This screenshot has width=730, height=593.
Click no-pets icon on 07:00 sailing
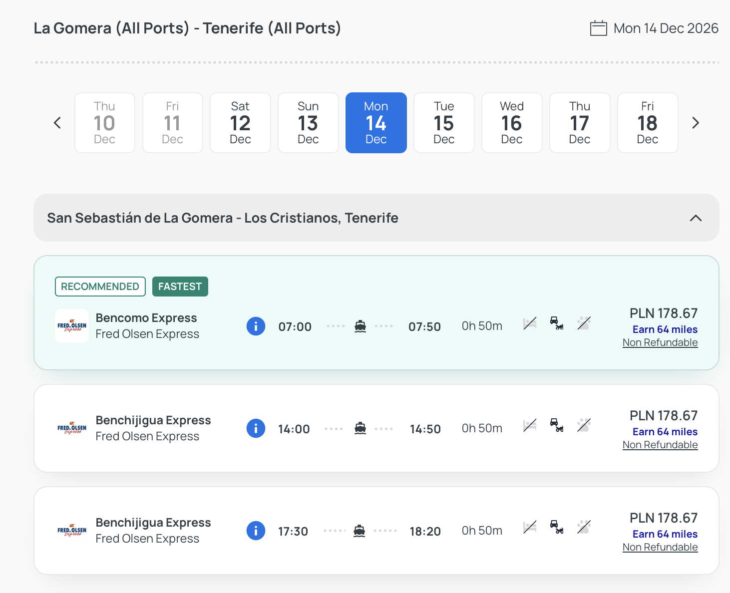(x=584, y=323)
